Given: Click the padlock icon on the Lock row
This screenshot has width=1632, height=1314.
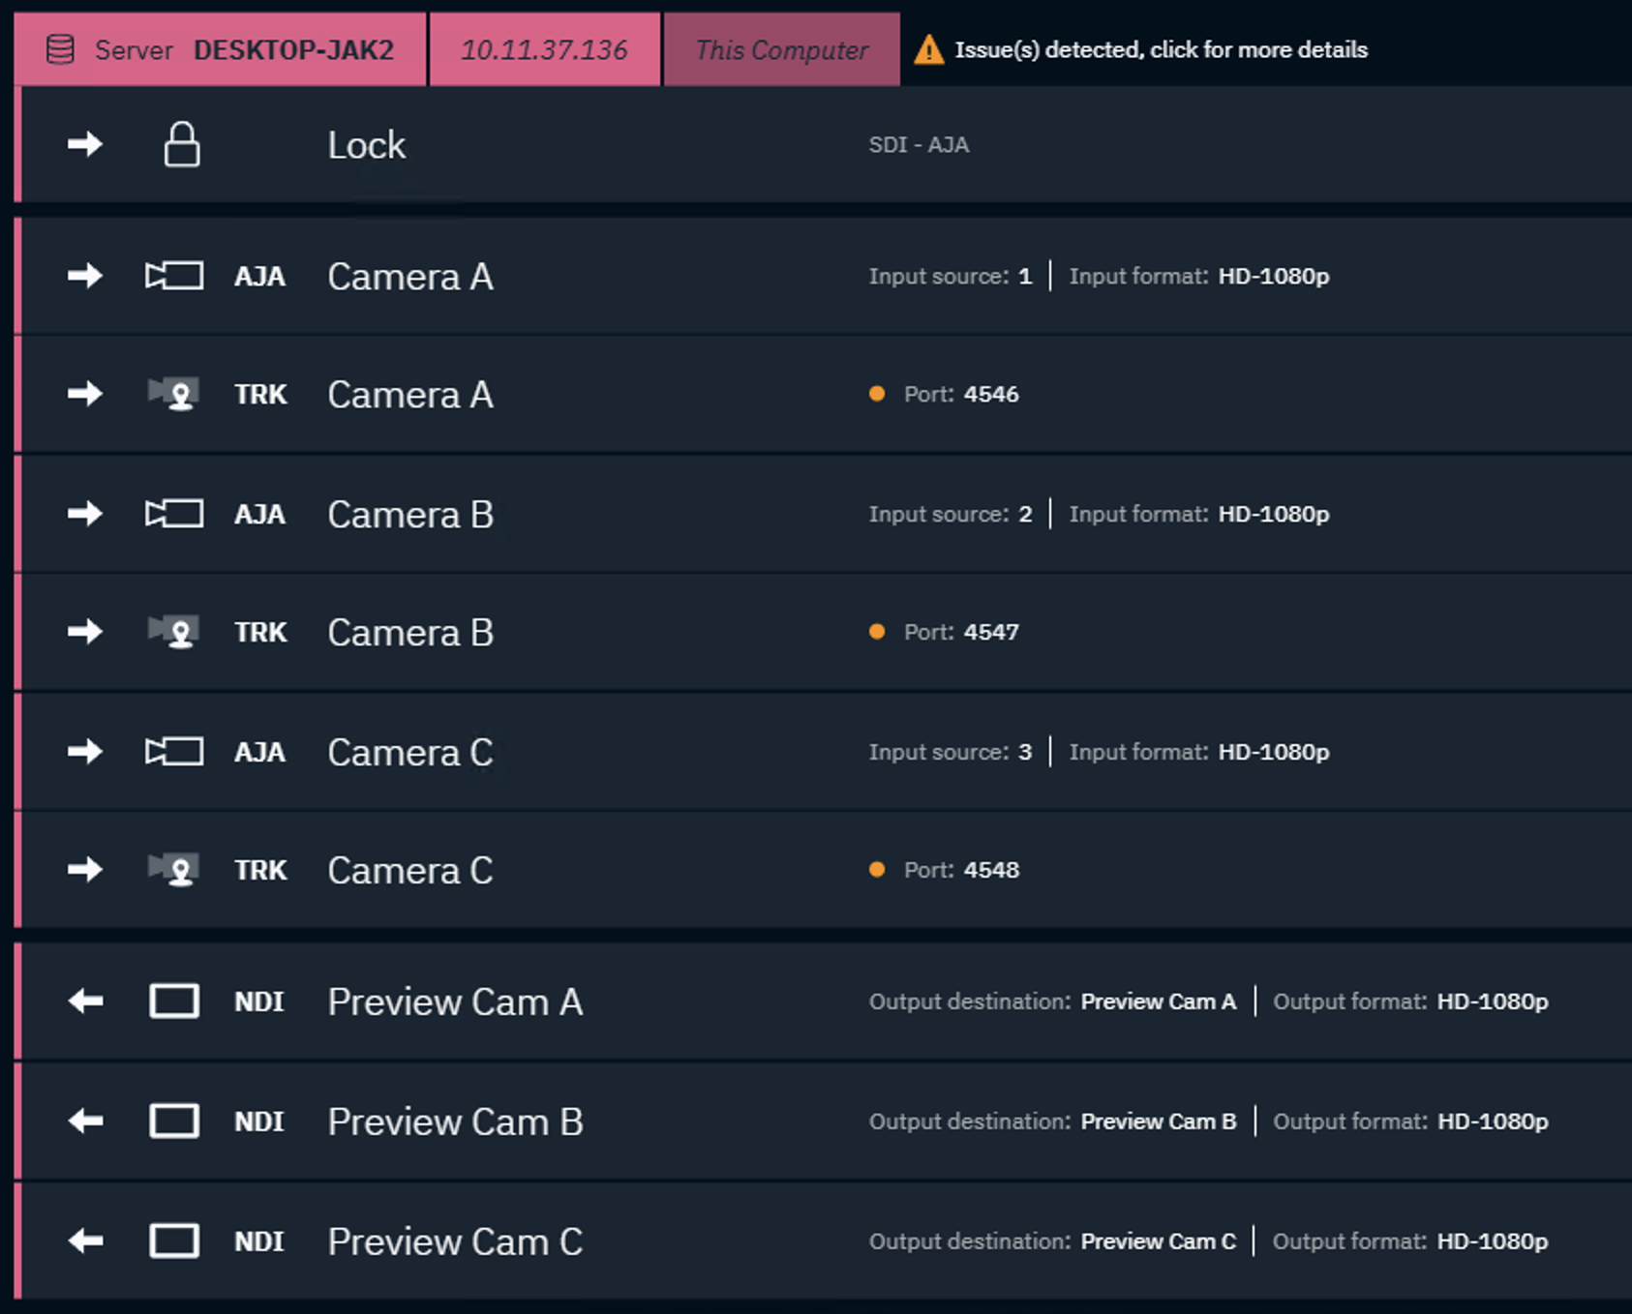Looking at the screenshot, I should (182, 145).
